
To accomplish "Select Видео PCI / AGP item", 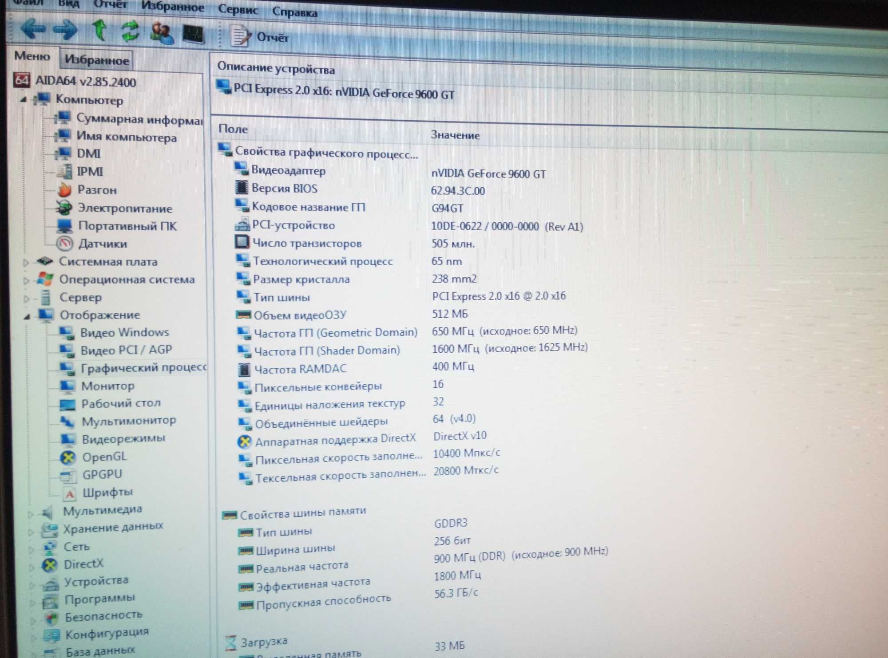I will (126, 350).
